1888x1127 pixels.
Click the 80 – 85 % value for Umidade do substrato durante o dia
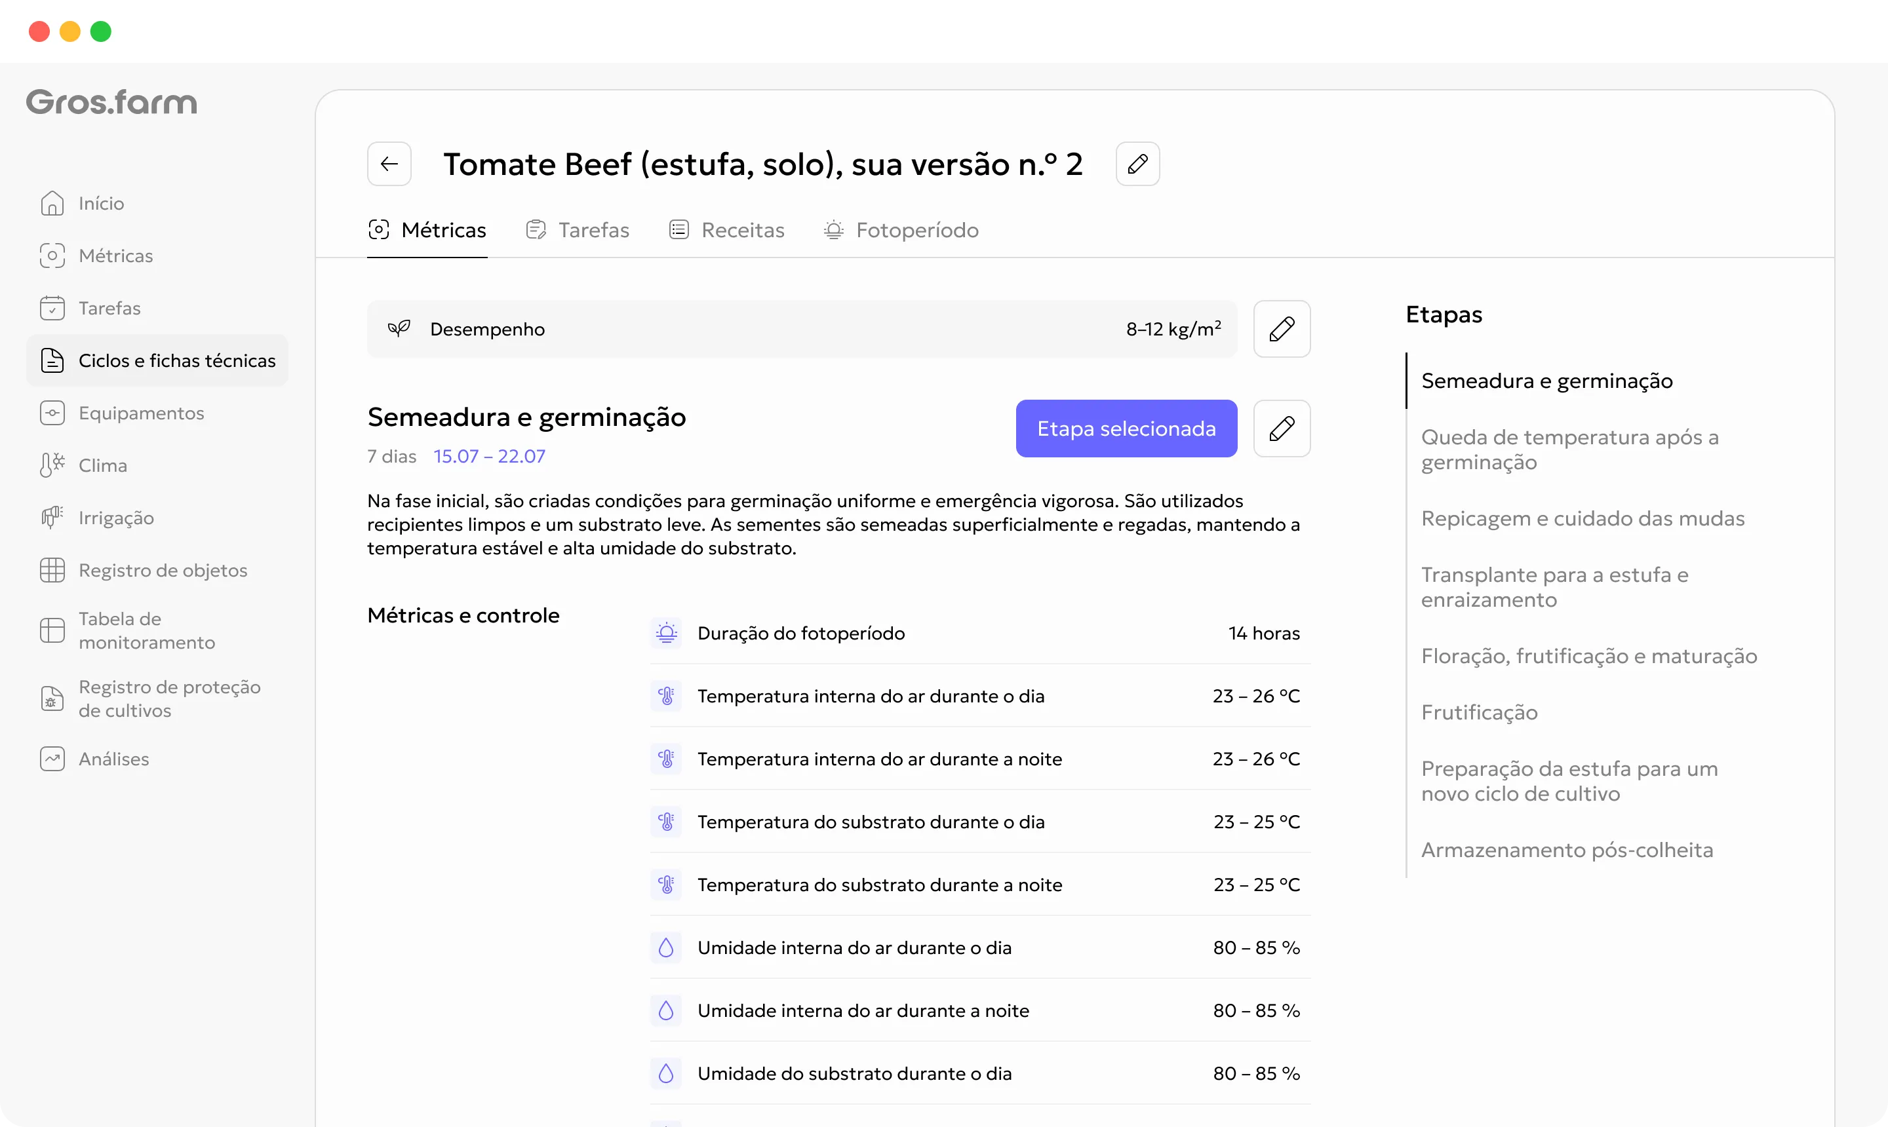[1256, 1075]
